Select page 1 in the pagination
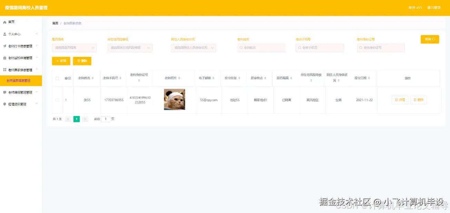The image size is (450, 213). click(77, 119)
